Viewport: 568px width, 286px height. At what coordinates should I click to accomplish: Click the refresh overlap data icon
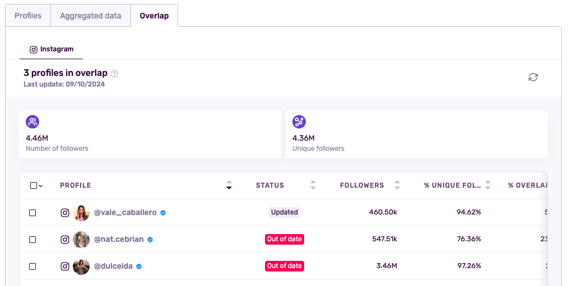[x=533, y=77]
